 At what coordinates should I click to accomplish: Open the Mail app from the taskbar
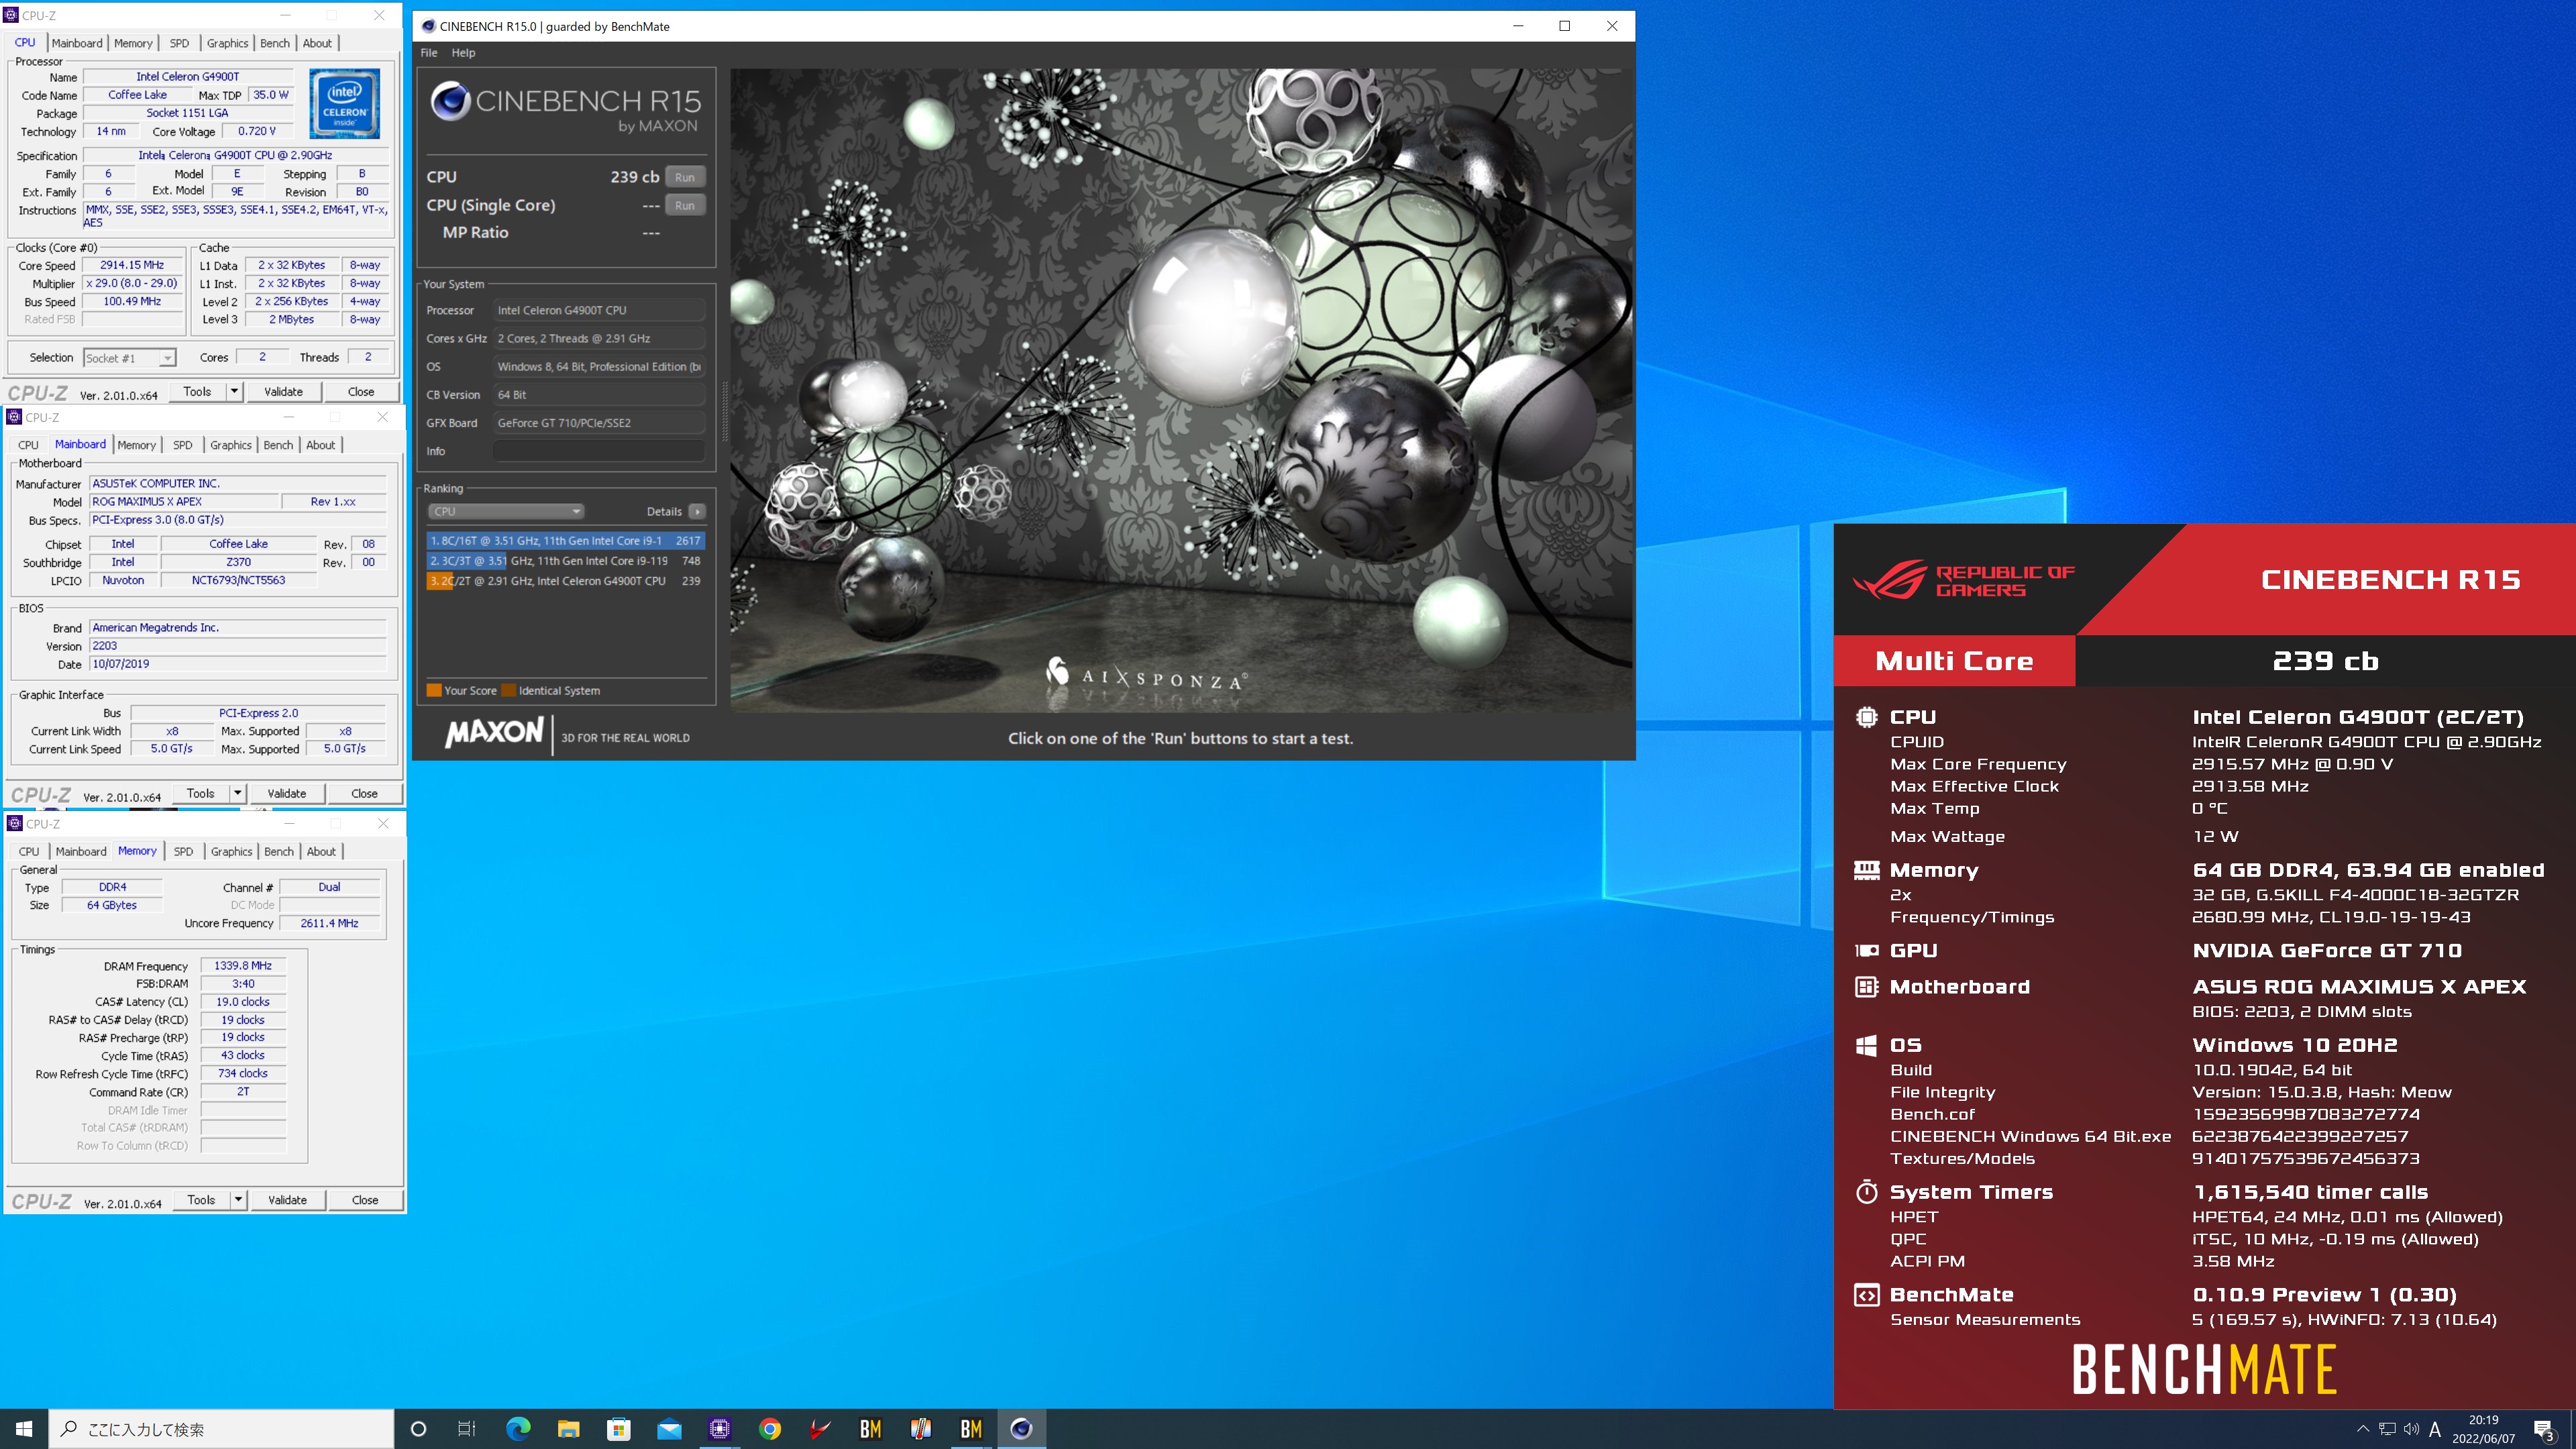click(x=669, y=1429)
